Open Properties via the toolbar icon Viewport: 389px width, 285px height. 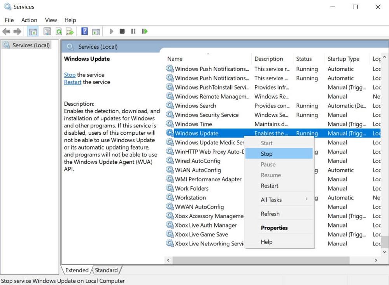click(47, 31)
